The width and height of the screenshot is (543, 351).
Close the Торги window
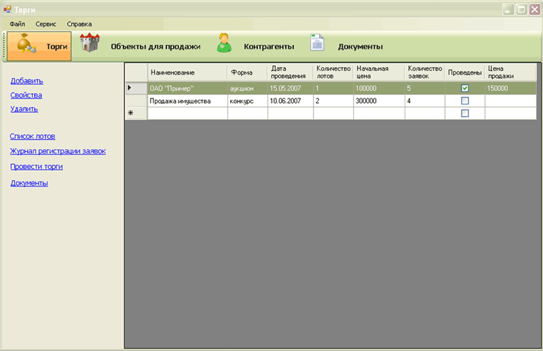tap(534, 9)
